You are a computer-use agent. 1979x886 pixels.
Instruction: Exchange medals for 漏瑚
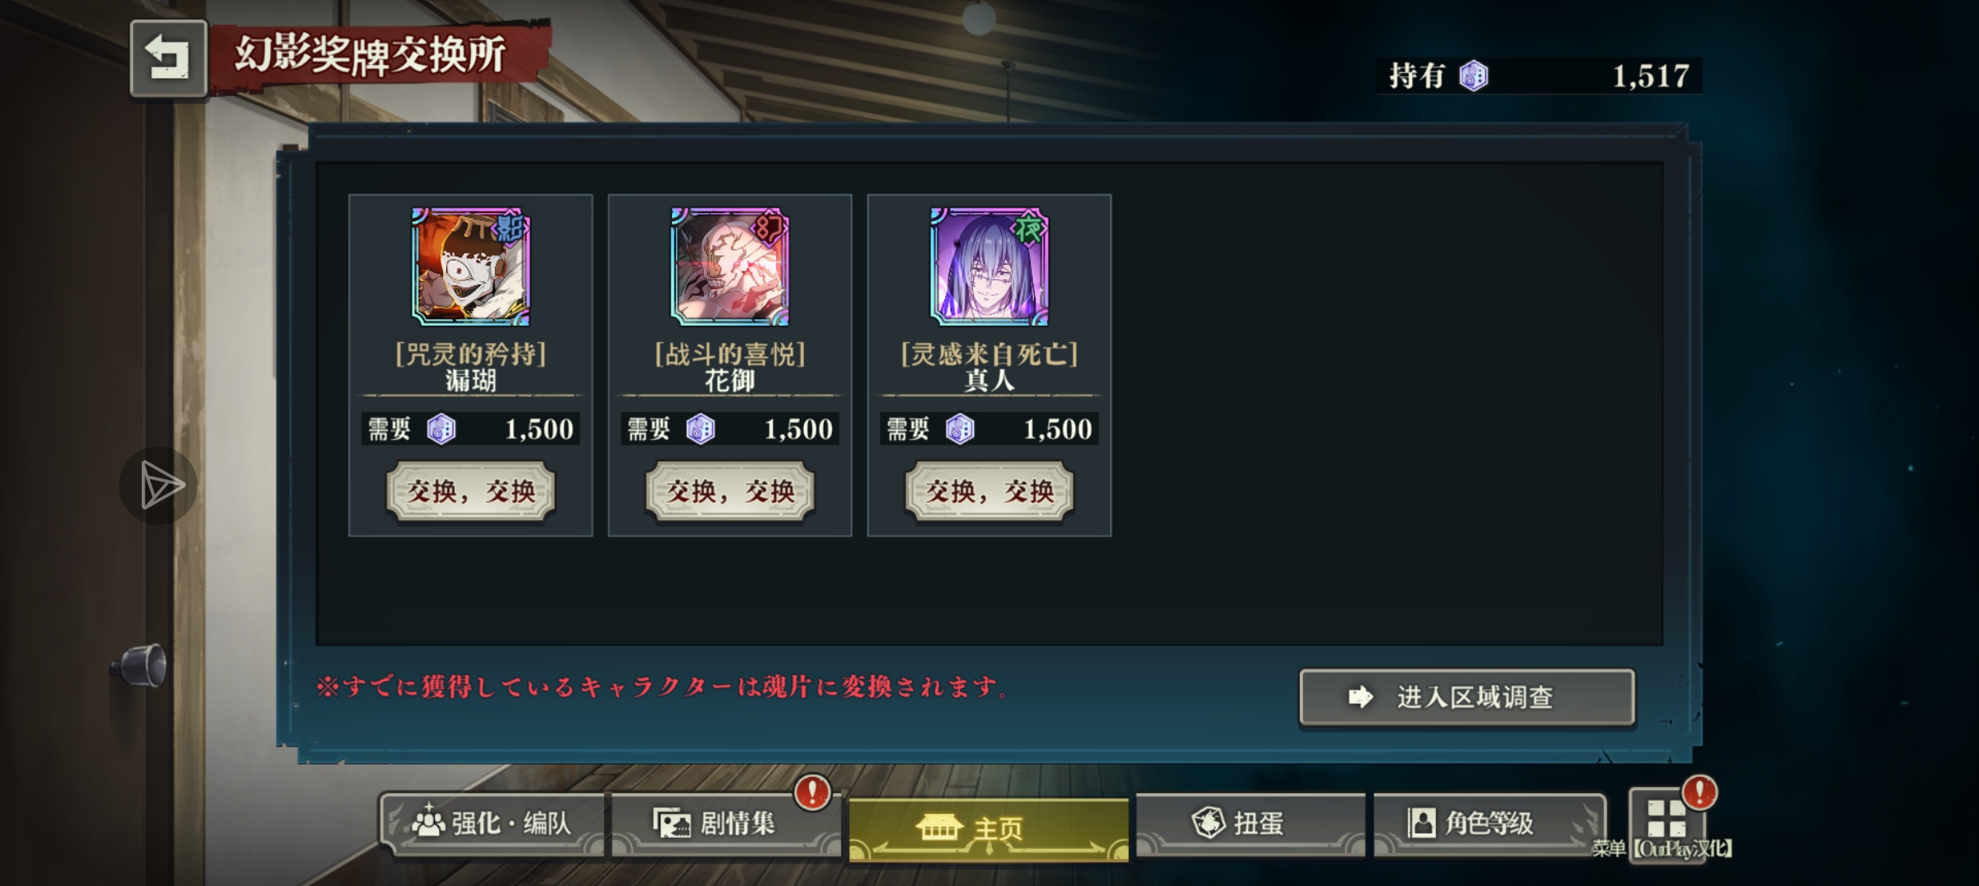click(471, 491)
